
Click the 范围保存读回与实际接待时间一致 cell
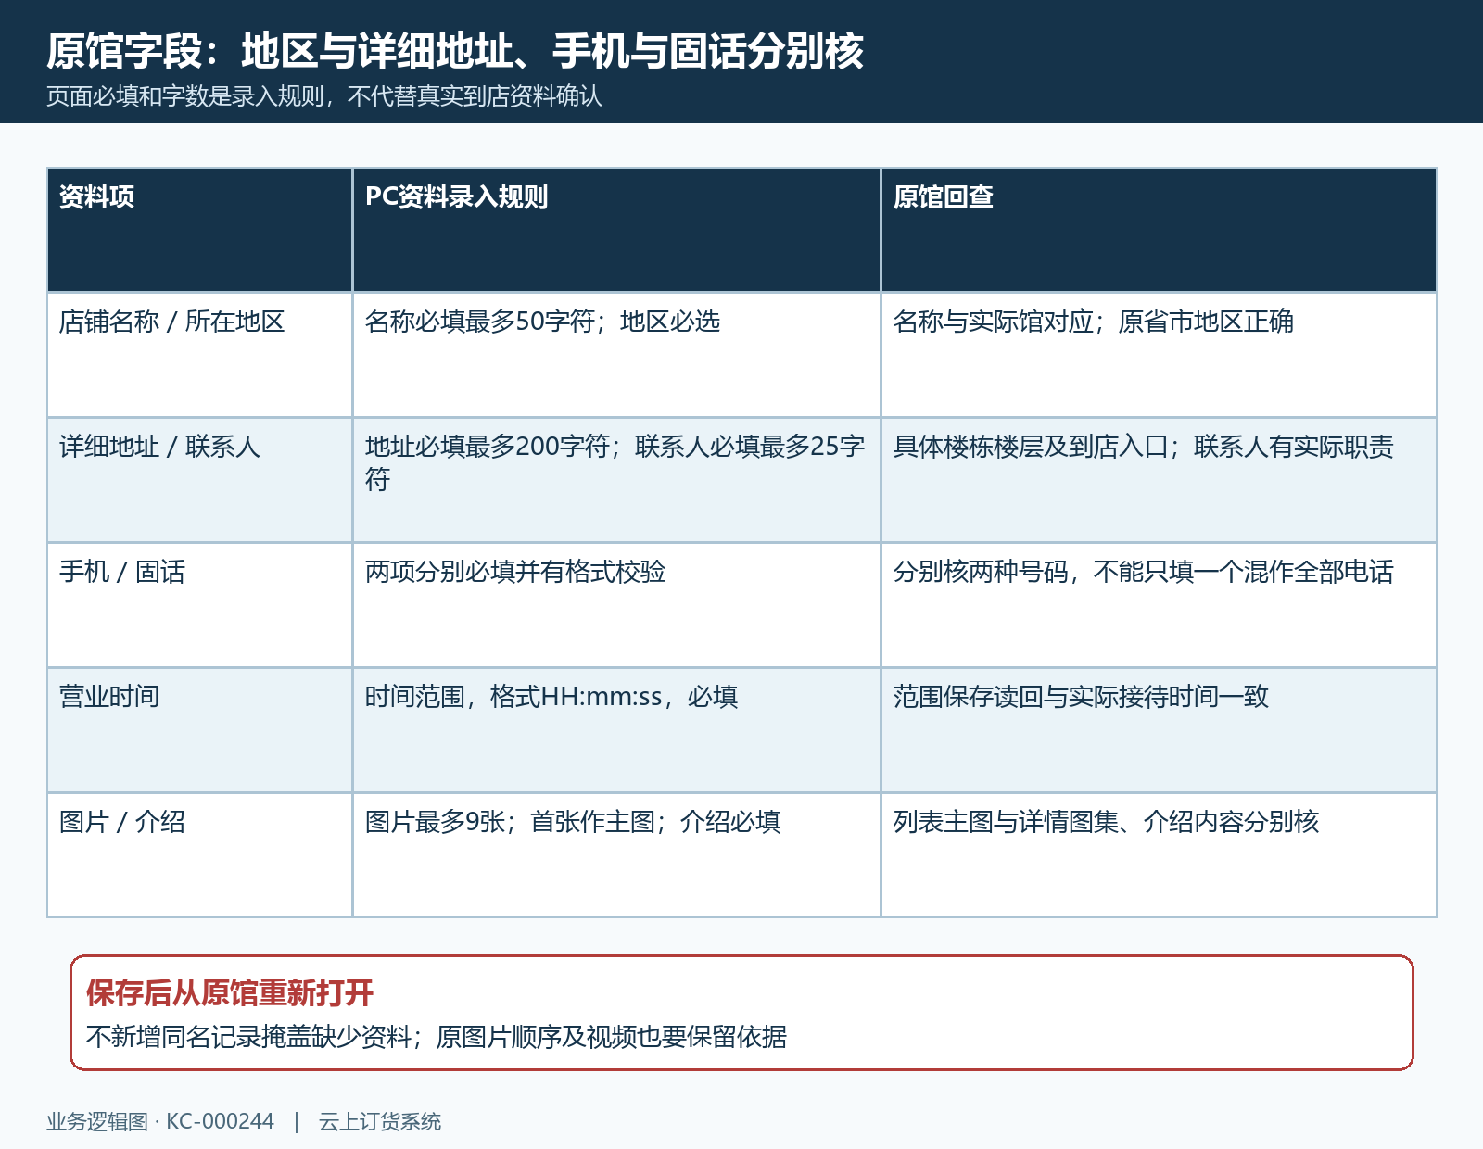tap(1159, 730)
